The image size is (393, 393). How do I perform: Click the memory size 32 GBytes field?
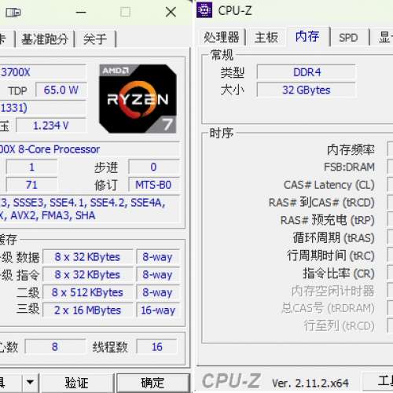[307, 90]
